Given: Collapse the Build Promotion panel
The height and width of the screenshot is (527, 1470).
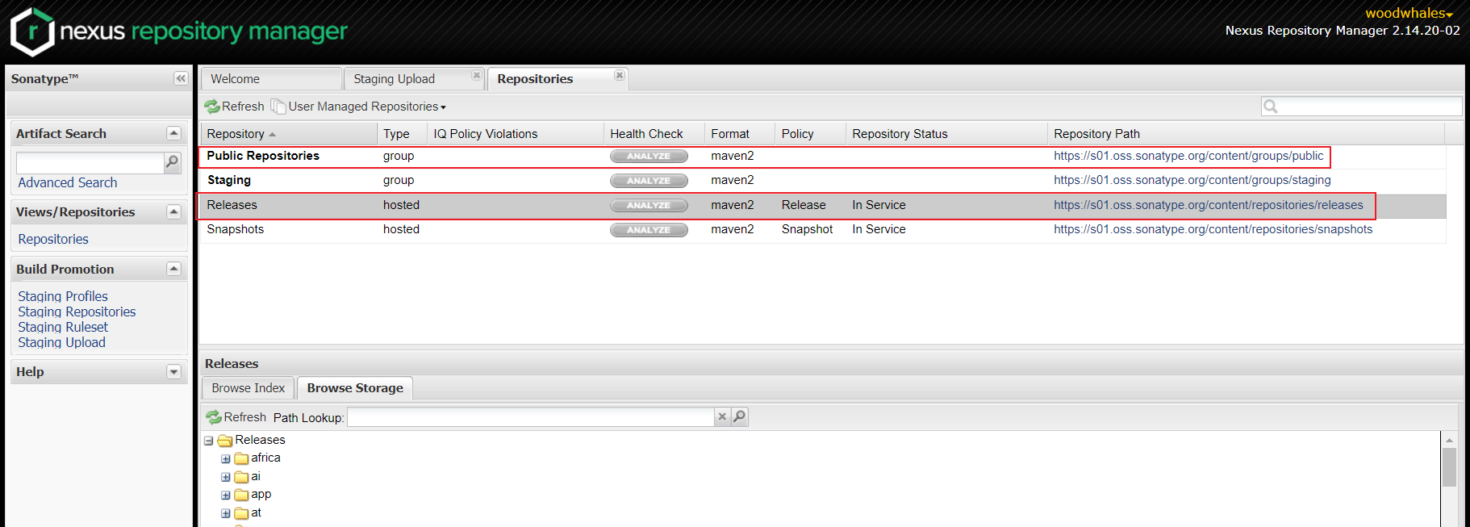Looking at the screenshot, I should [x=173, y=269].
